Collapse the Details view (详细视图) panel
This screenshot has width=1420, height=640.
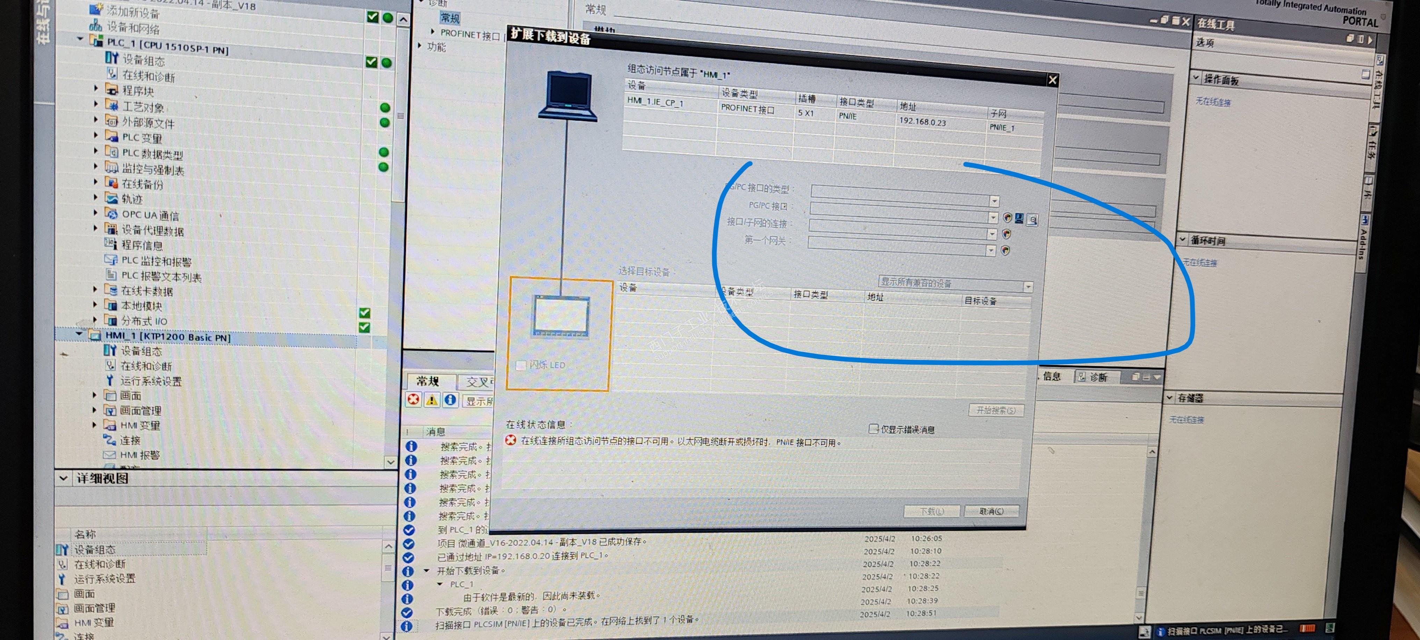63,478
